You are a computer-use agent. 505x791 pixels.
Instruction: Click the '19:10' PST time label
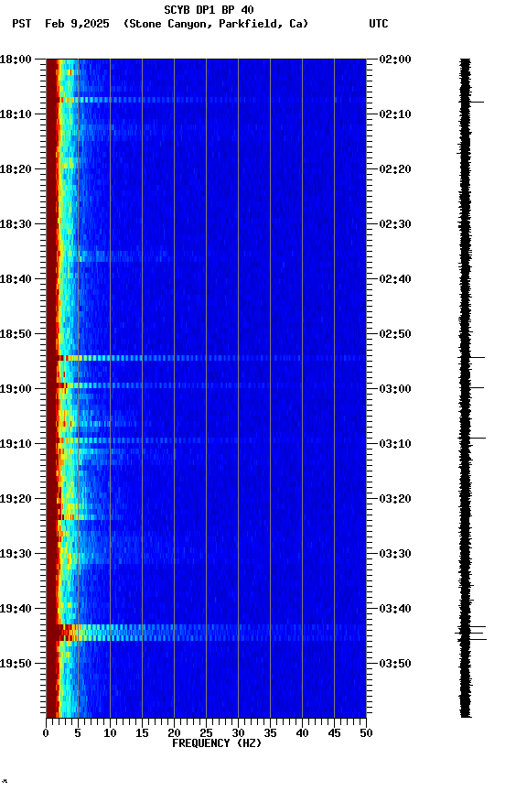pyautogui.click(x=16, y=444)
